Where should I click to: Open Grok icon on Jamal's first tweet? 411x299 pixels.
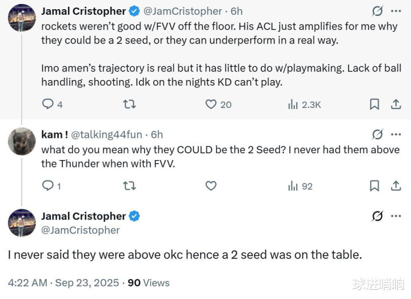(x=377, y=11)
